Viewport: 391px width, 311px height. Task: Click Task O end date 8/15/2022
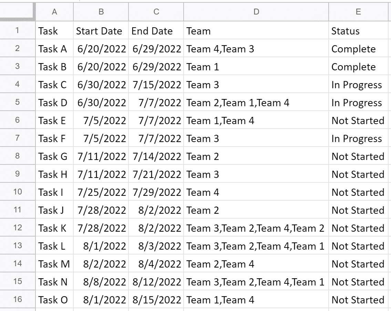(x=157, y=300)
